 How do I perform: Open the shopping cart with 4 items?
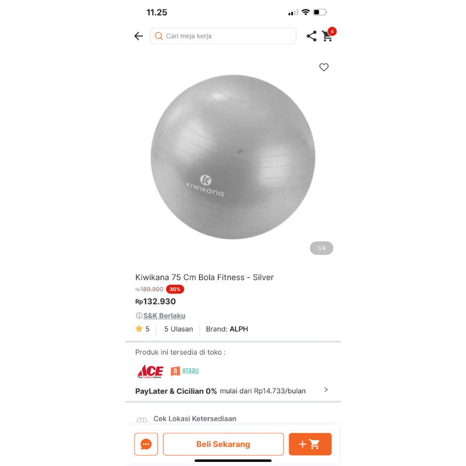tap(328, 35)
